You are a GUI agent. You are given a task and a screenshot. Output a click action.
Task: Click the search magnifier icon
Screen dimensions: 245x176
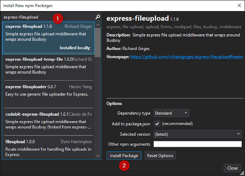[x=98, y=17]
